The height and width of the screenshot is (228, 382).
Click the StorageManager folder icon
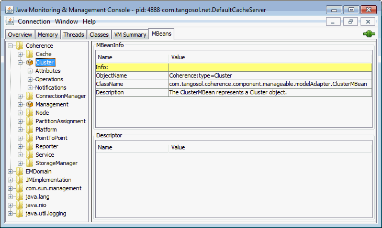29,163
